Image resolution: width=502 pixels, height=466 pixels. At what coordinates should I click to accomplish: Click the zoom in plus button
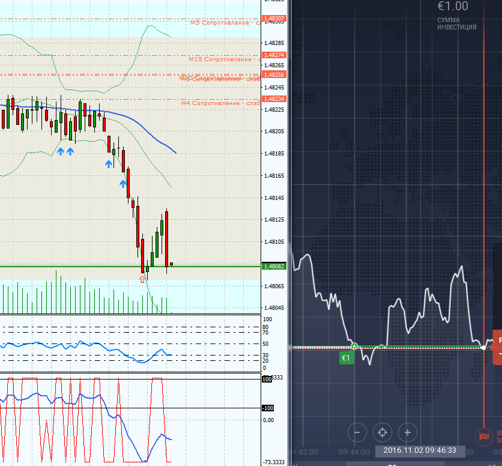[408, 432]
